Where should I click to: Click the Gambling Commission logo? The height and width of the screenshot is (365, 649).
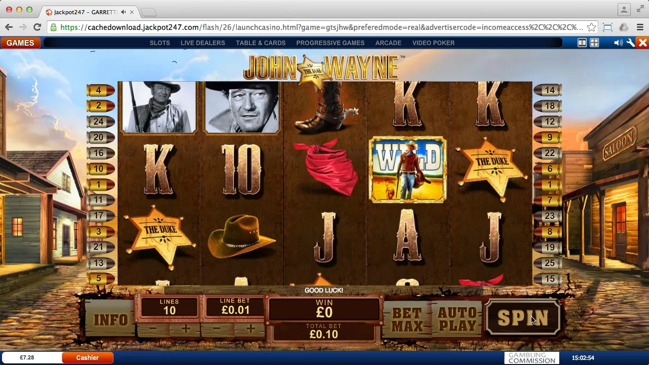coord(532,358)
